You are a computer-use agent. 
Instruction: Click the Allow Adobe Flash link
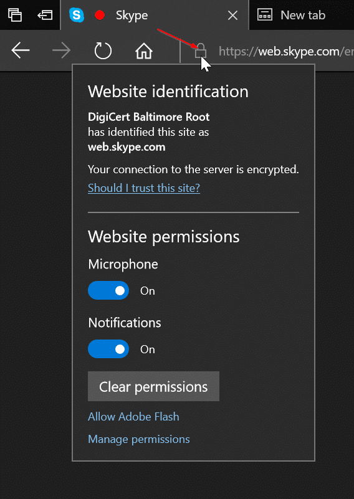pyautogui.click(x=133, y=417)
